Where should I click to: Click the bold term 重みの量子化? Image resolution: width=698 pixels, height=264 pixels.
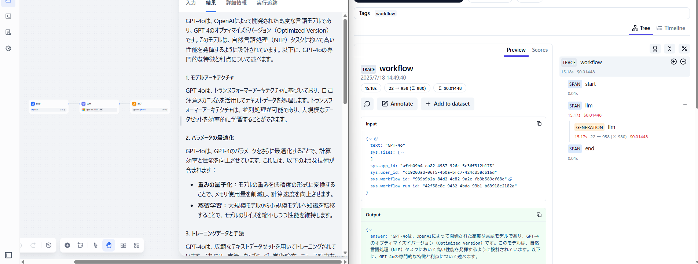click(x=215, y=185)
